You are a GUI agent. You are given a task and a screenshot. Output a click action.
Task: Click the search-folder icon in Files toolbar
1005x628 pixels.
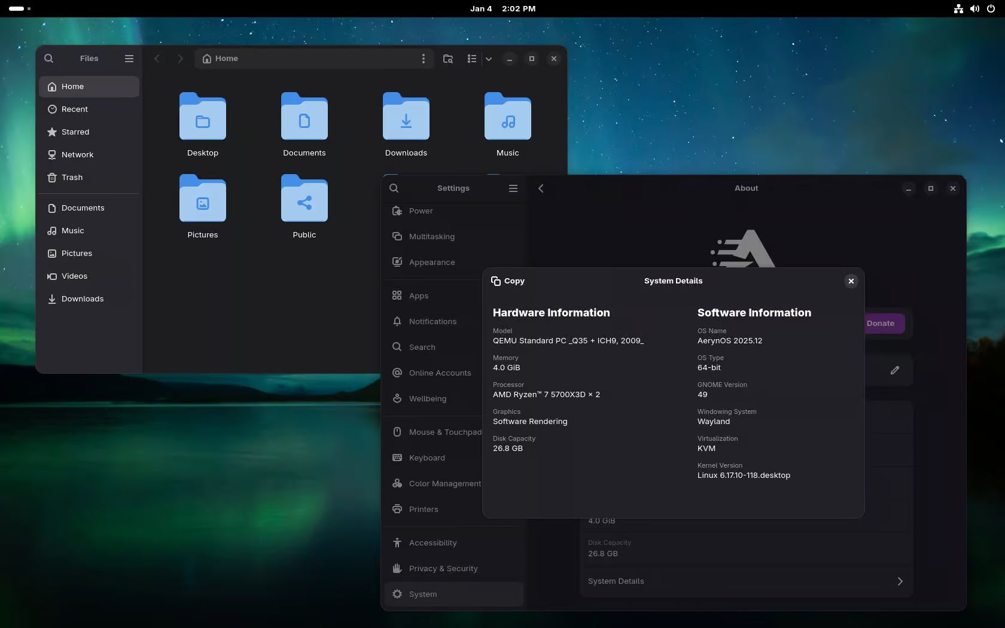click(447, 59)
